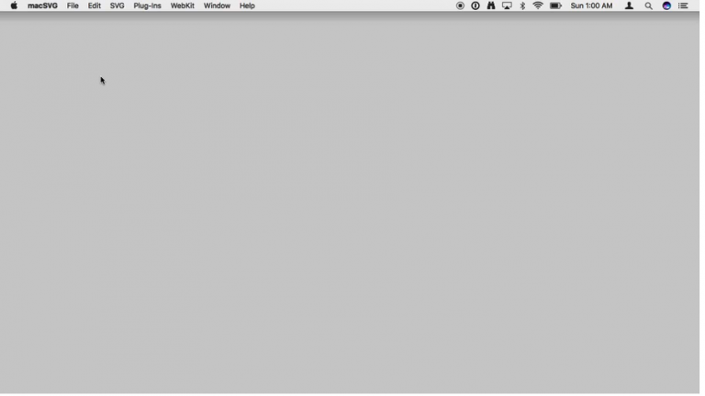Click the screen recording status icon
705x396 pixels.
click(x=460, y=5)
